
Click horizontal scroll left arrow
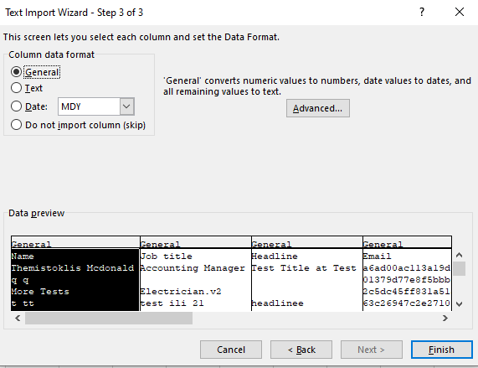coord(18,319)
